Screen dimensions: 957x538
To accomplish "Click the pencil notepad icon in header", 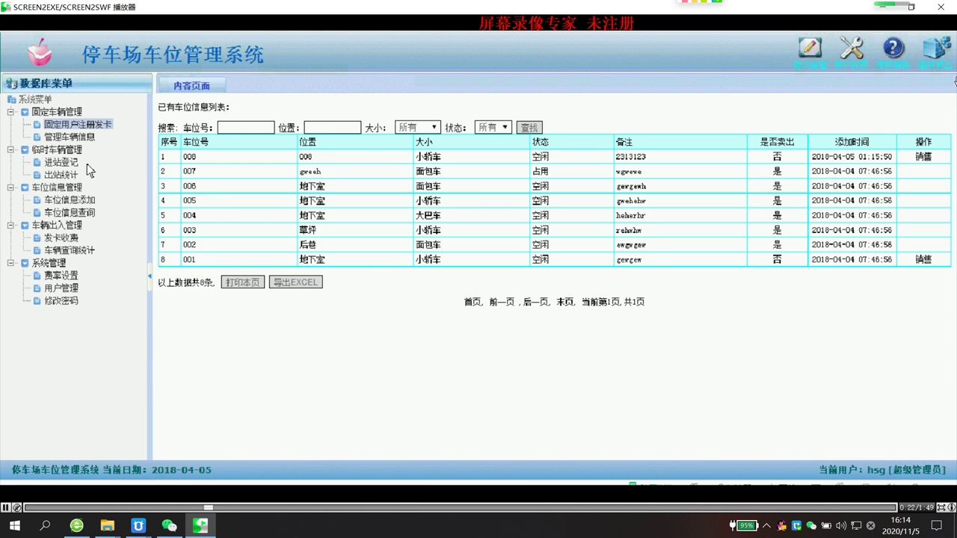I will (810, 48).
